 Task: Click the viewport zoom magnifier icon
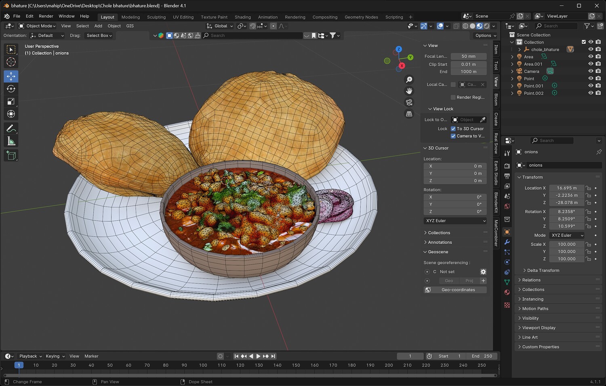click(409, 80)
